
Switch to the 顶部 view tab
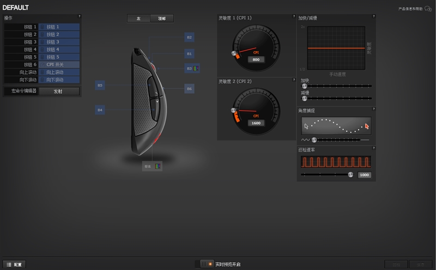click(162, 19)
